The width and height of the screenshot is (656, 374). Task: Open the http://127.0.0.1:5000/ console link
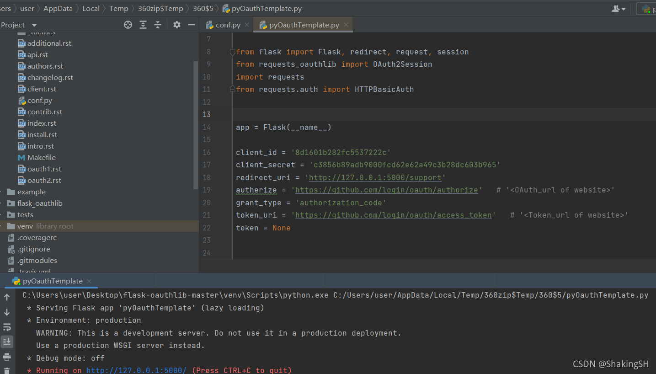(136, 370)
